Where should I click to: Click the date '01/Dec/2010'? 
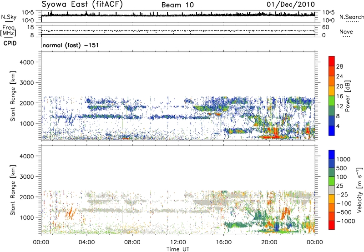tap(291, 5)
